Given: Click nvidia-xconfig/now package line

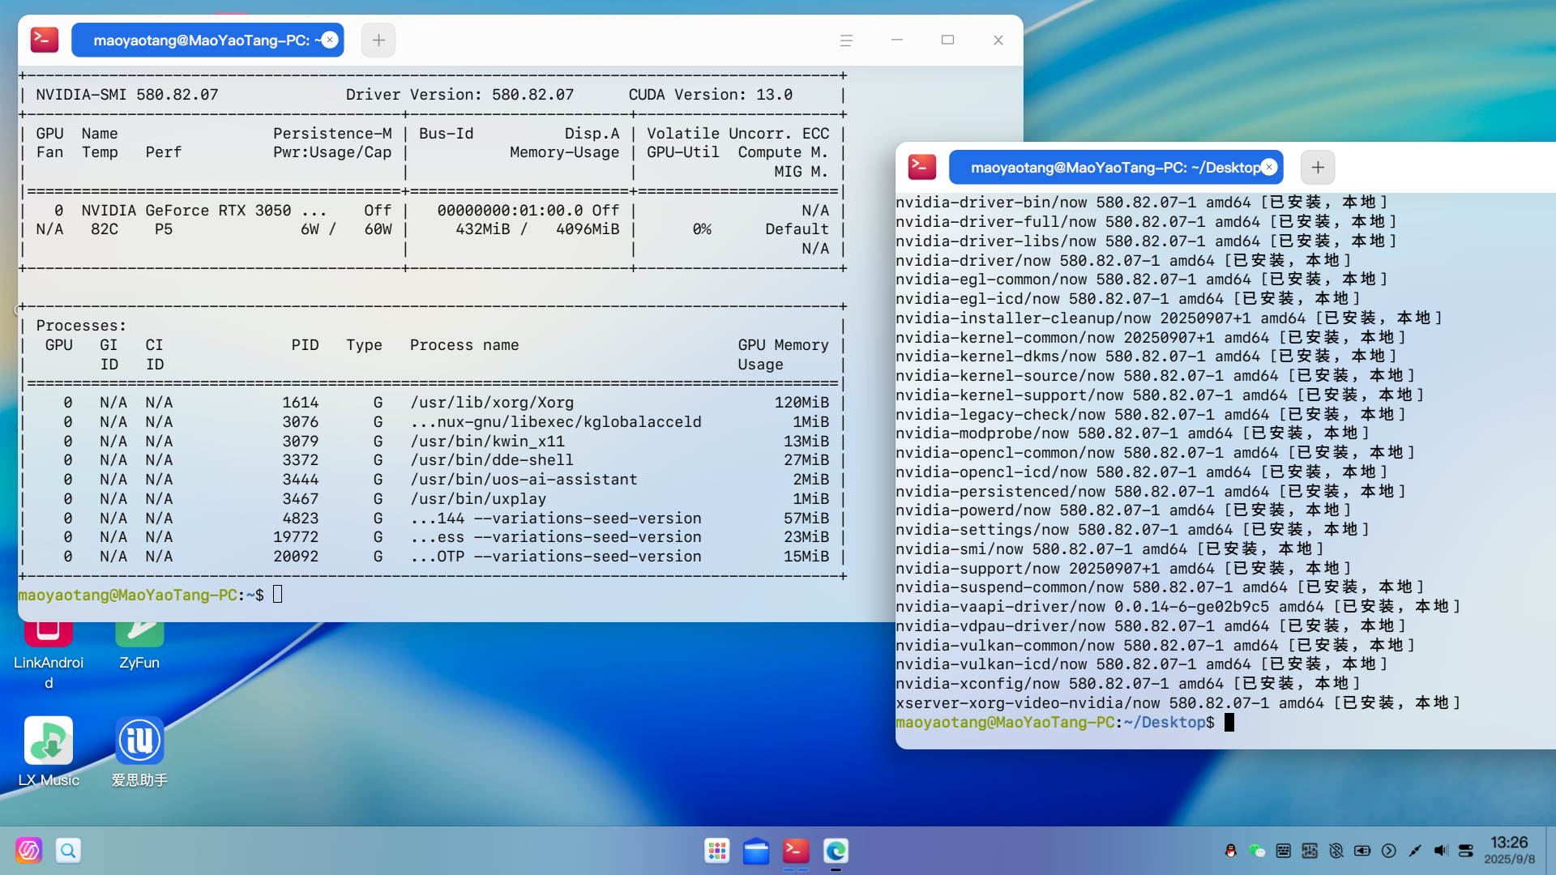Looking at the screenshot, I should pos(1128,684).
